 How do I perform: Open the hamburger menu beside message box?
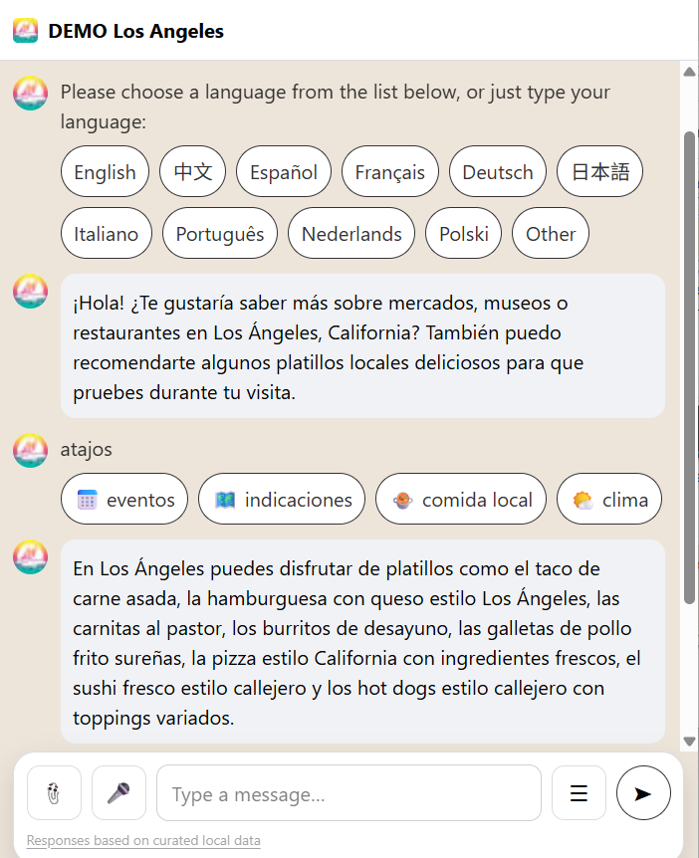pyautogui.click(x=579, y=793)
